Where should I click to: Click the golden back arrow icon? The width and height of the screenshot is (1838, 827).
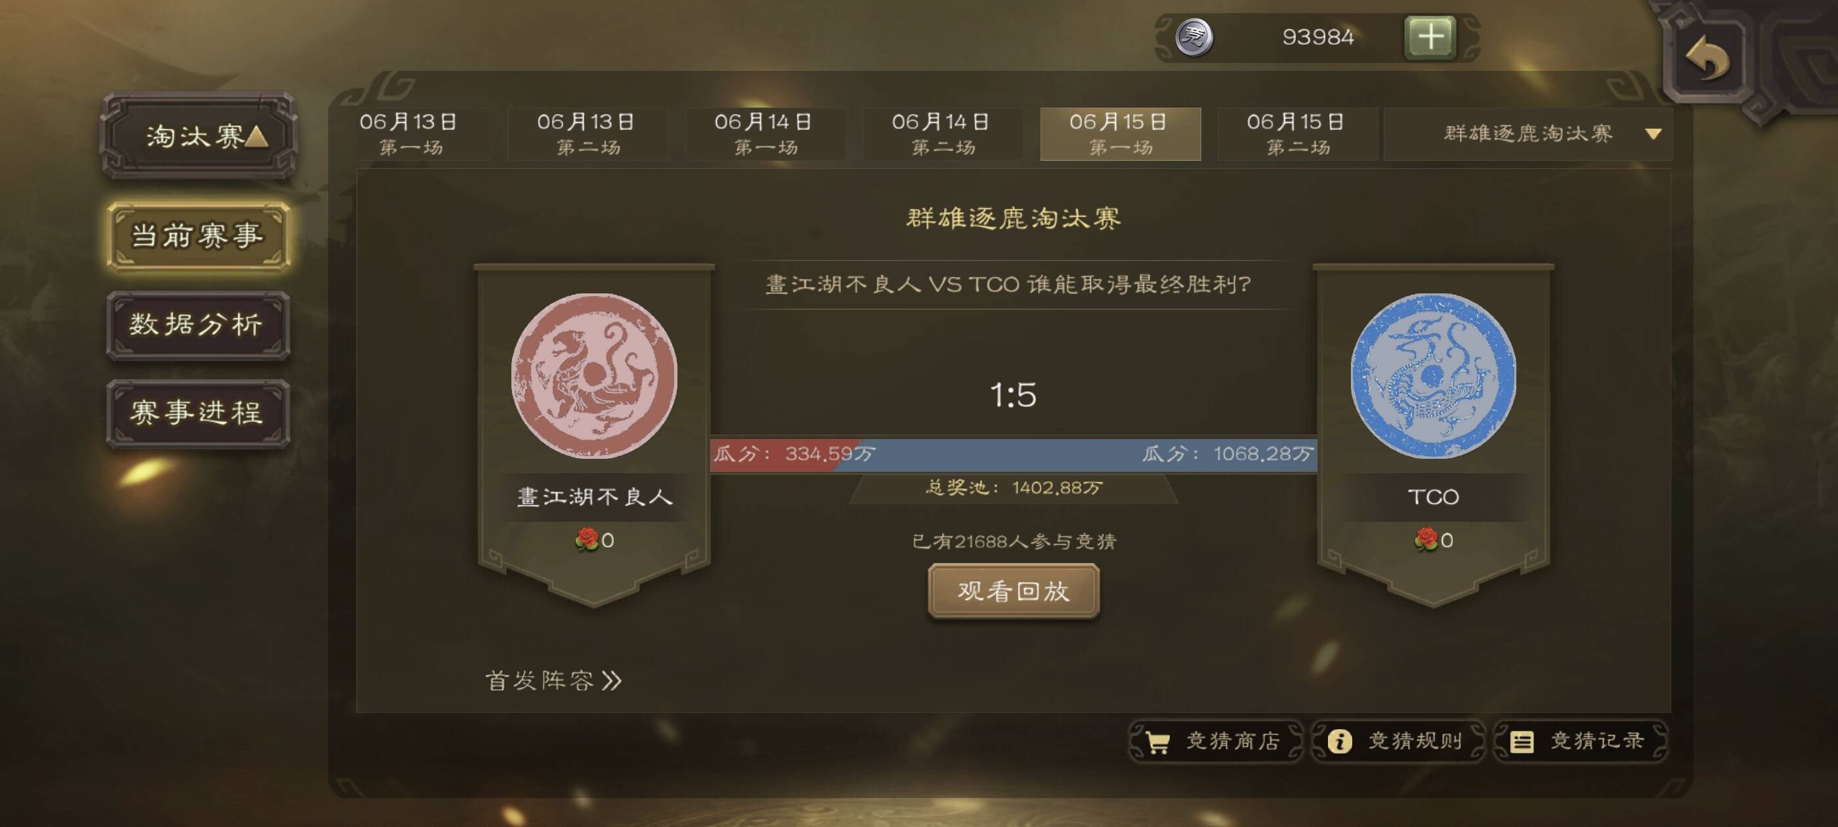(x=1707, y=57)
